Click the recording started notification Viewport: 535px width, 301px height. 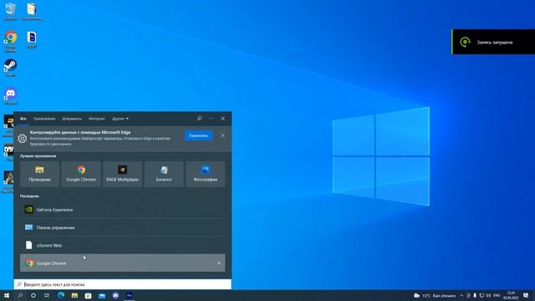click(x=493, y=42)
